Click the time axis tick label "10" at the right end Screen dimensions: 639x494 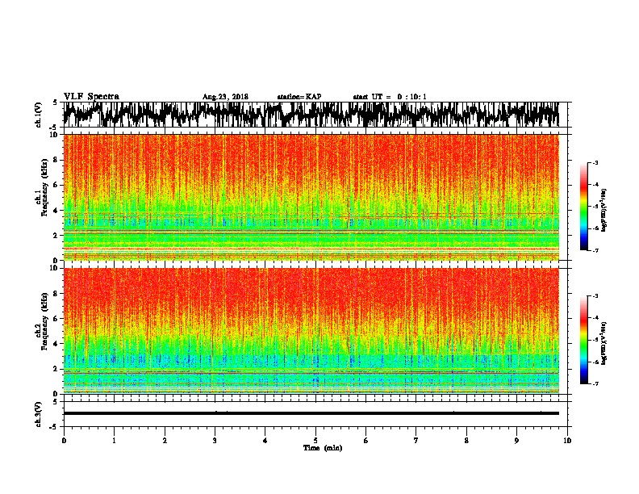point(567,441)
